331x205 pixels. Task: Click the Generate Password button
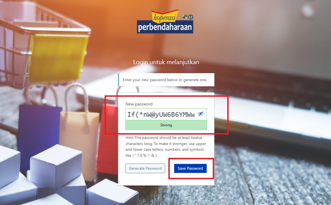(x=145, y=168)
